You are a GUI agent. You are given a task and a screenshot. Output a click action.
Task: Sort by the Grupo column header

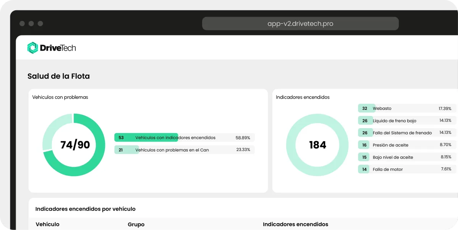pos(136,224)
